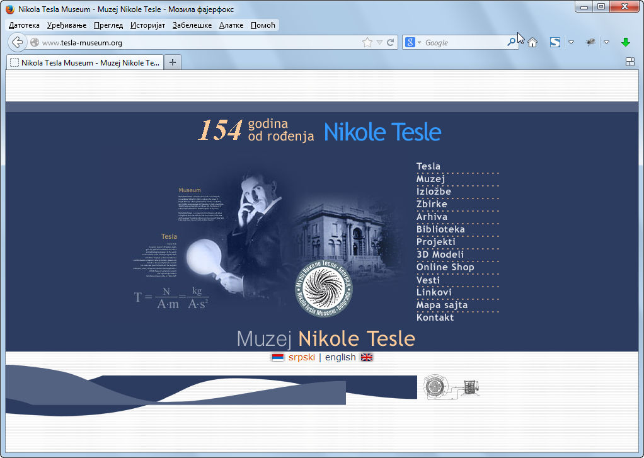Open the Алатке menu

[231, 25]
